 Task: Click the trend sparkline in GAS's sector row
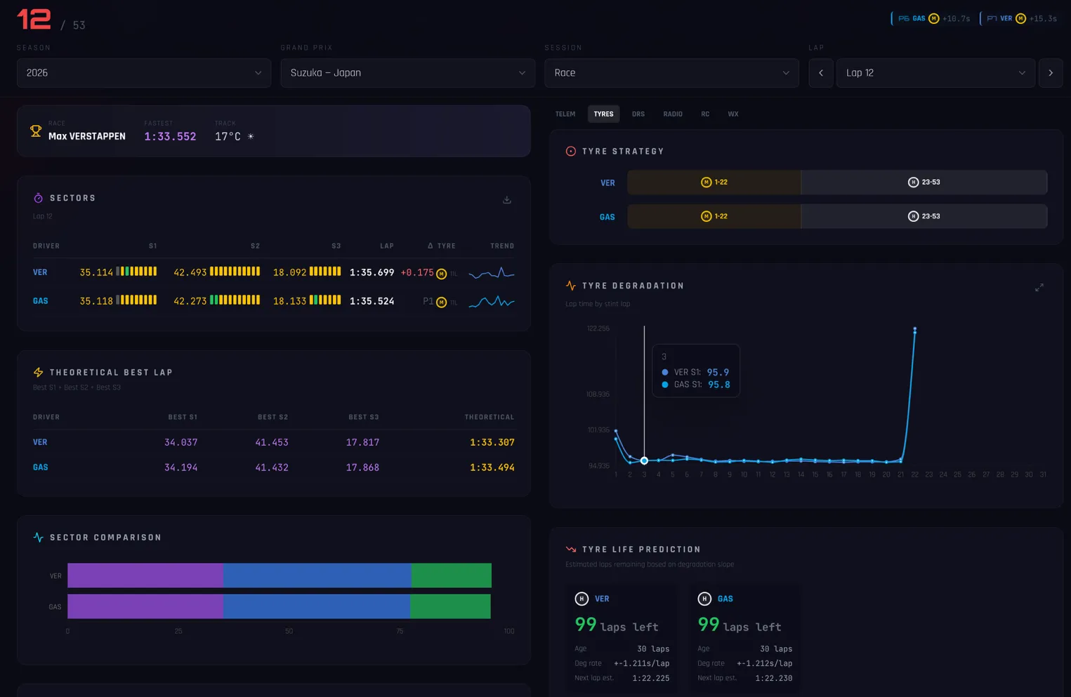[492, 302]
